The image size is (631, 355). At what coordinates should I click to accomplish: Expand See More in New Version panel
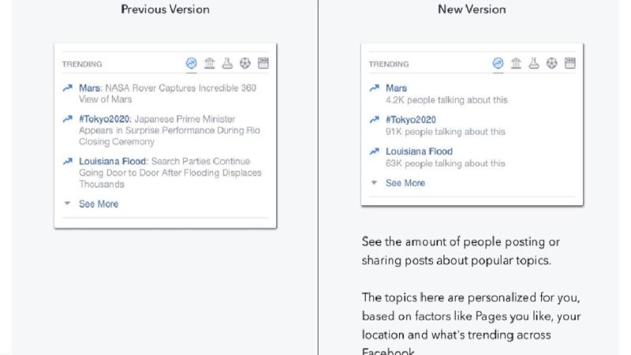(x=405, y=183)
